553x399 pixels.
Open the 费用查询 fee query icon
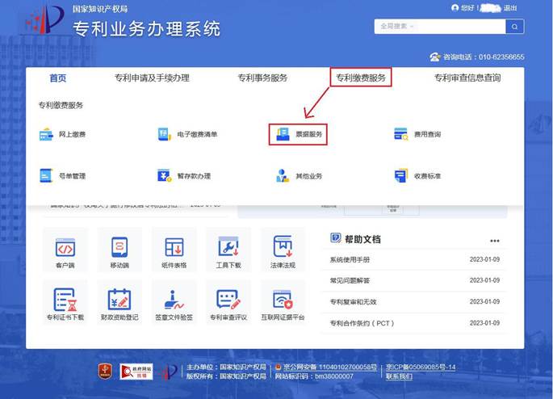tap(400, 134)
